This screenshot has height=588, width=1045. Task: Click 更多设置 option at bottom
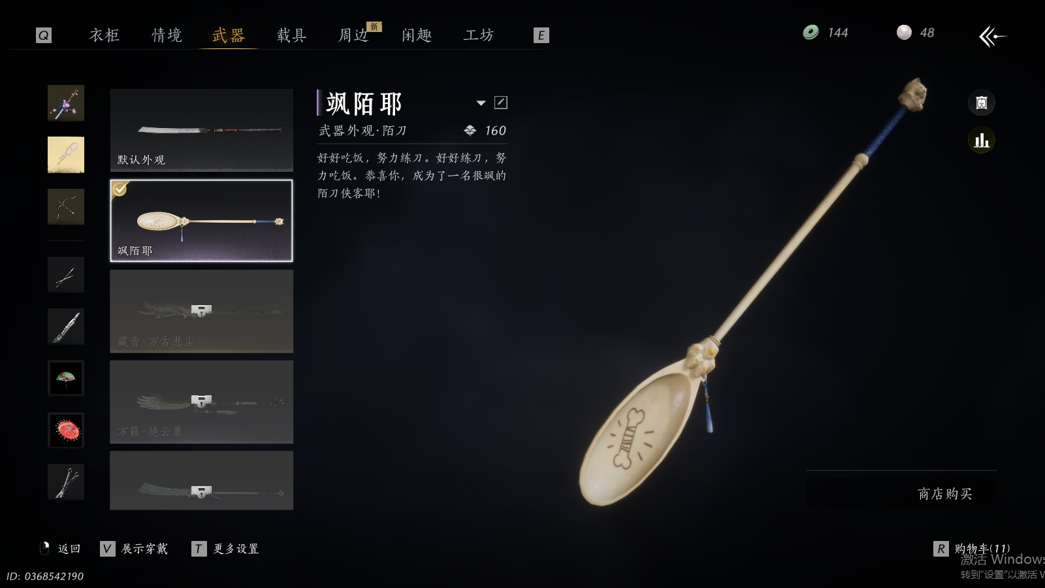click(225, 549)
